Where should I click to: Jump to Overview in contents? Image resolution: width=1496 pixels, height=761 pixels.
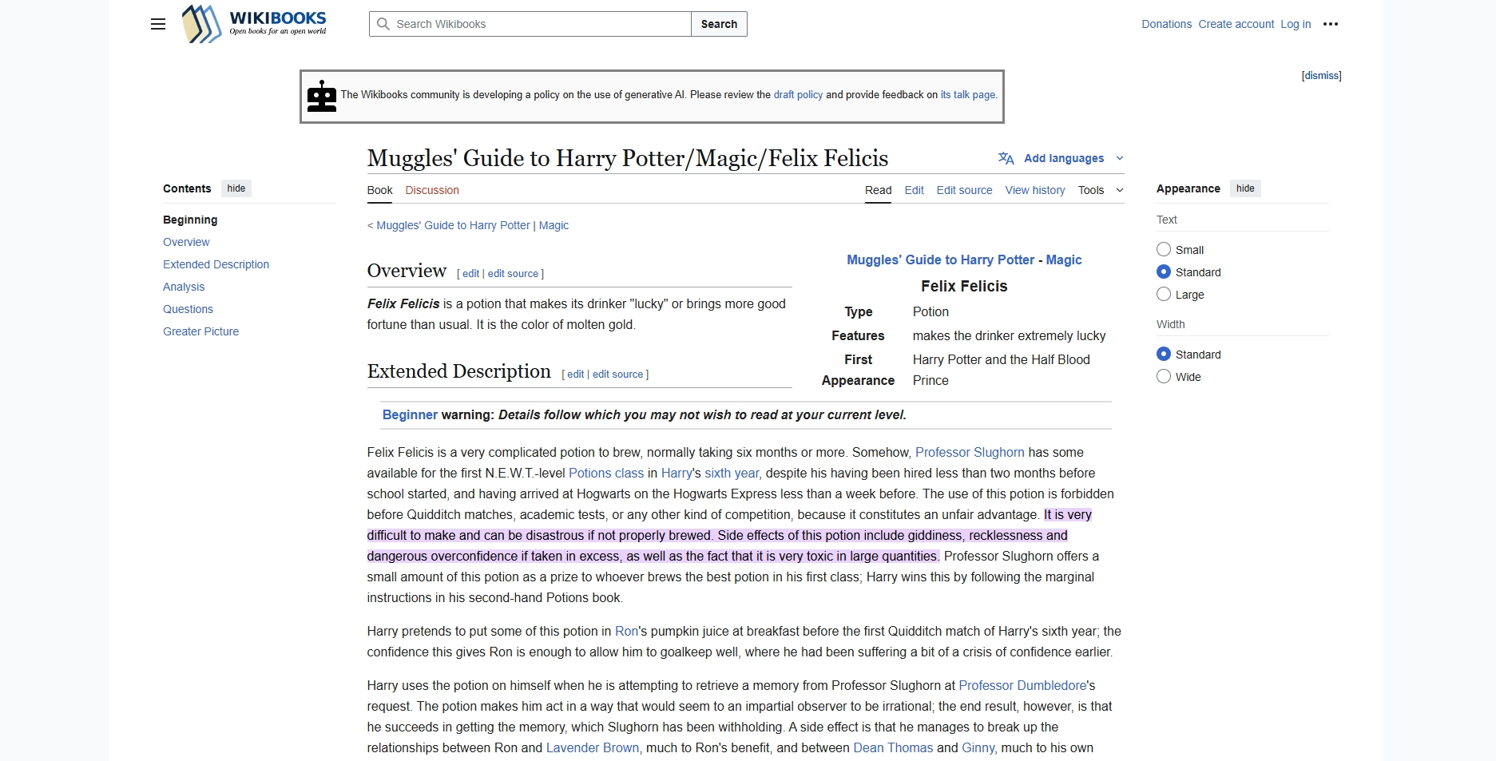(186, 242)
